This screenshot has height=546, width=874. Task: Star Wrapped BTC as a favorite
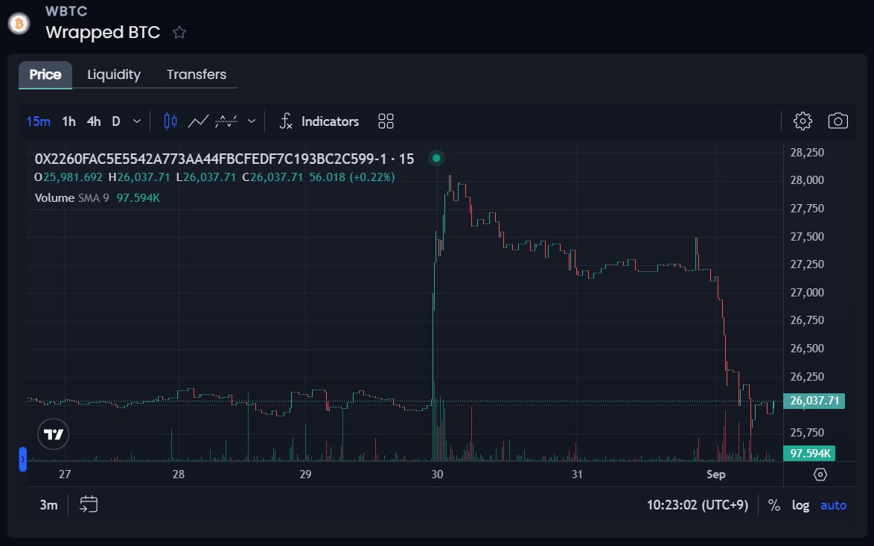tap(179, 32)
